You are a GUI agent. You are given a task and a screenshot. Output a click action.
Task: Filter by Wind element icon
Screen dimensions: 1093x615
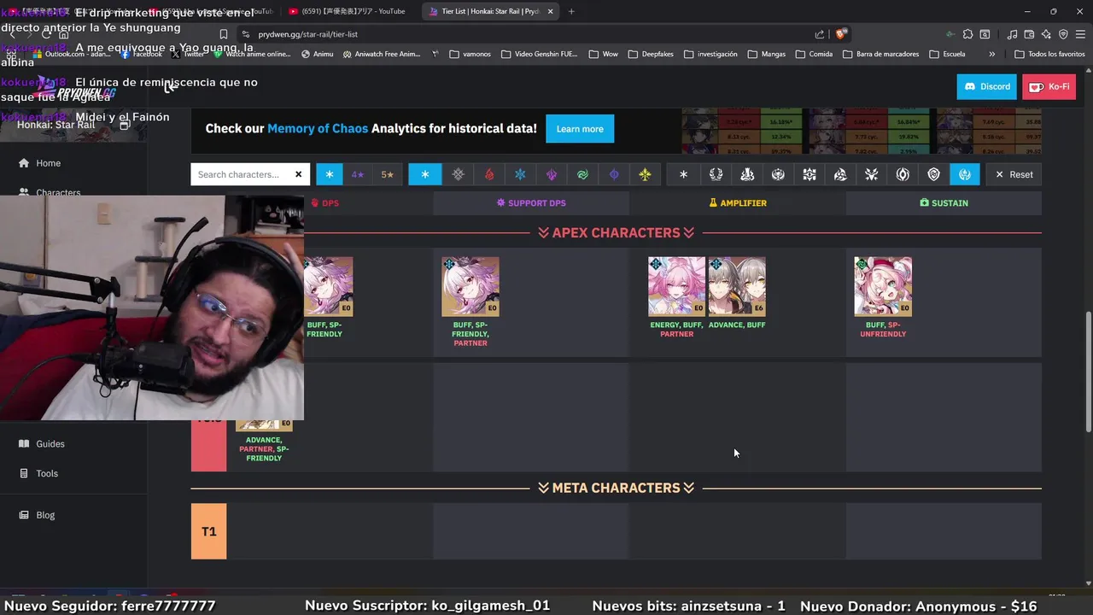pos(582,174)
